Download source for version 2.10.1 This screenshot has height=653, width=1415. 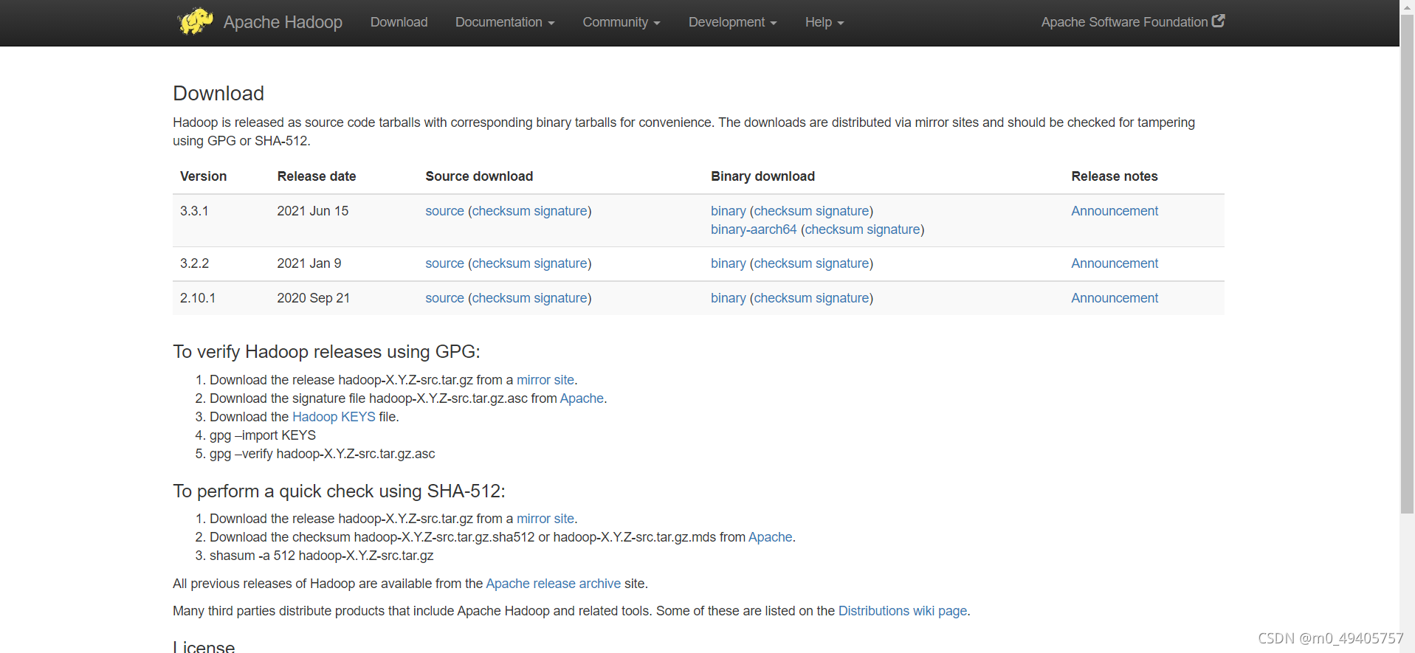pos(444,298)
